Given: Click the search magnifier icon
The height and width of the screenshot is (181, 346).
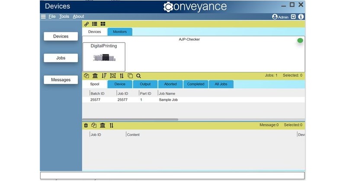Looking at the screenshot, I should (x=138, y=76).
